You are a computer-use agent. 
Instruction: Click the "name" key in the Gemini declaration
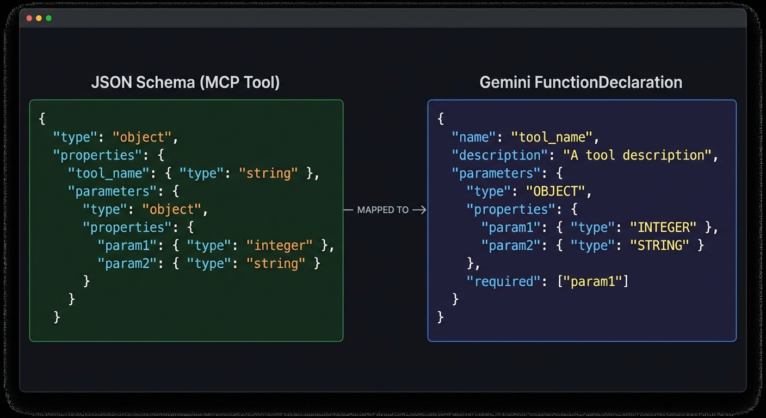point(471,137)
